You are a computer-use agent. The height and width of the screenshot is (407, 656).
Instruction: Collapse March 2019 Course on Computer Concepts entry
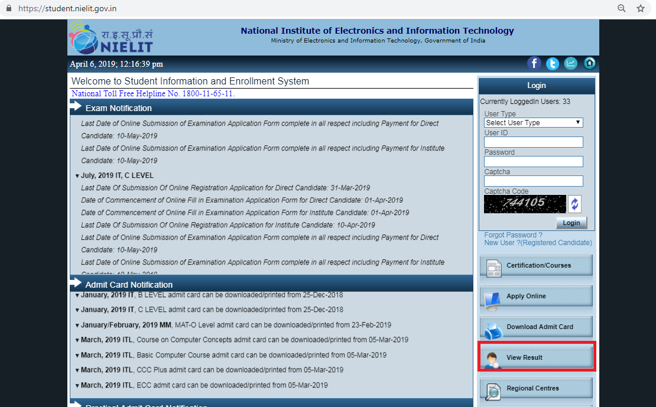pos(77,340)
